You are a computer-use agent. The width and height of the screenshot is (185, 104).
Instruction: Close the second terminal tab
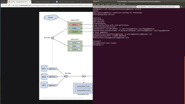click(x=178, y=7)
